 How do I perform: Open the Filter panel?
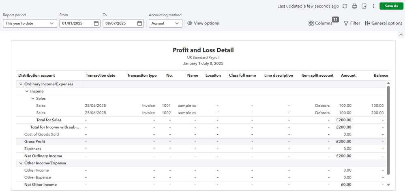[352, 23]
